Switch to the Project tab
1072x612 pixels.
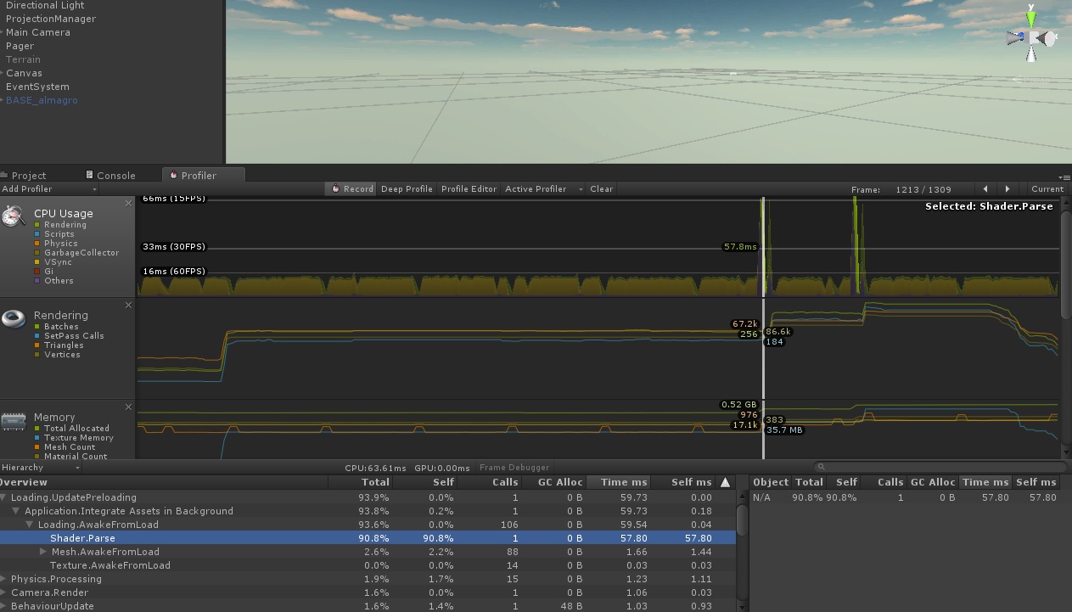point(30,175)
